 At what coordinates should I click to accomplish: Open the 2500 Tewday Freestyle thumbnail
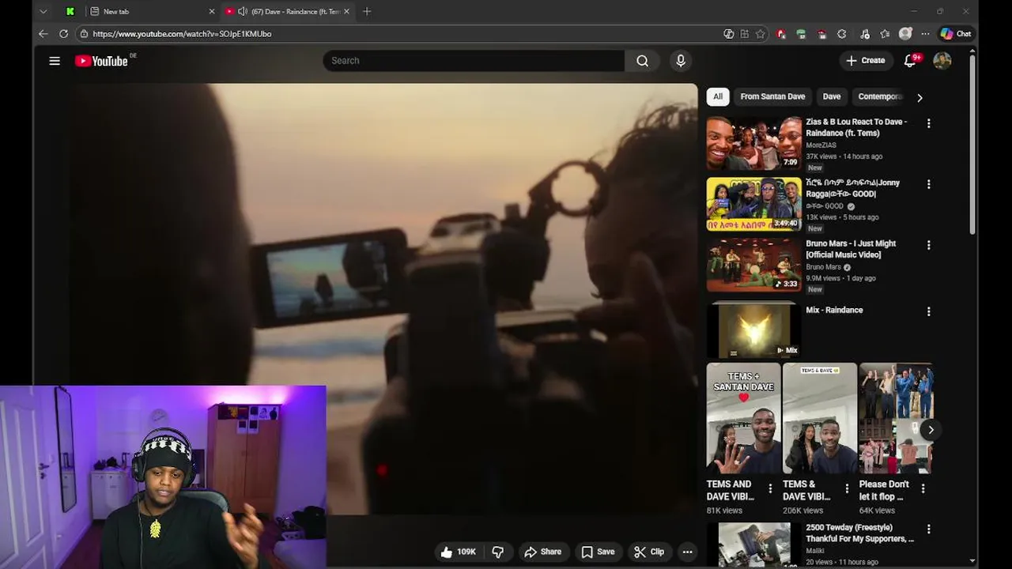pos(754,545)
